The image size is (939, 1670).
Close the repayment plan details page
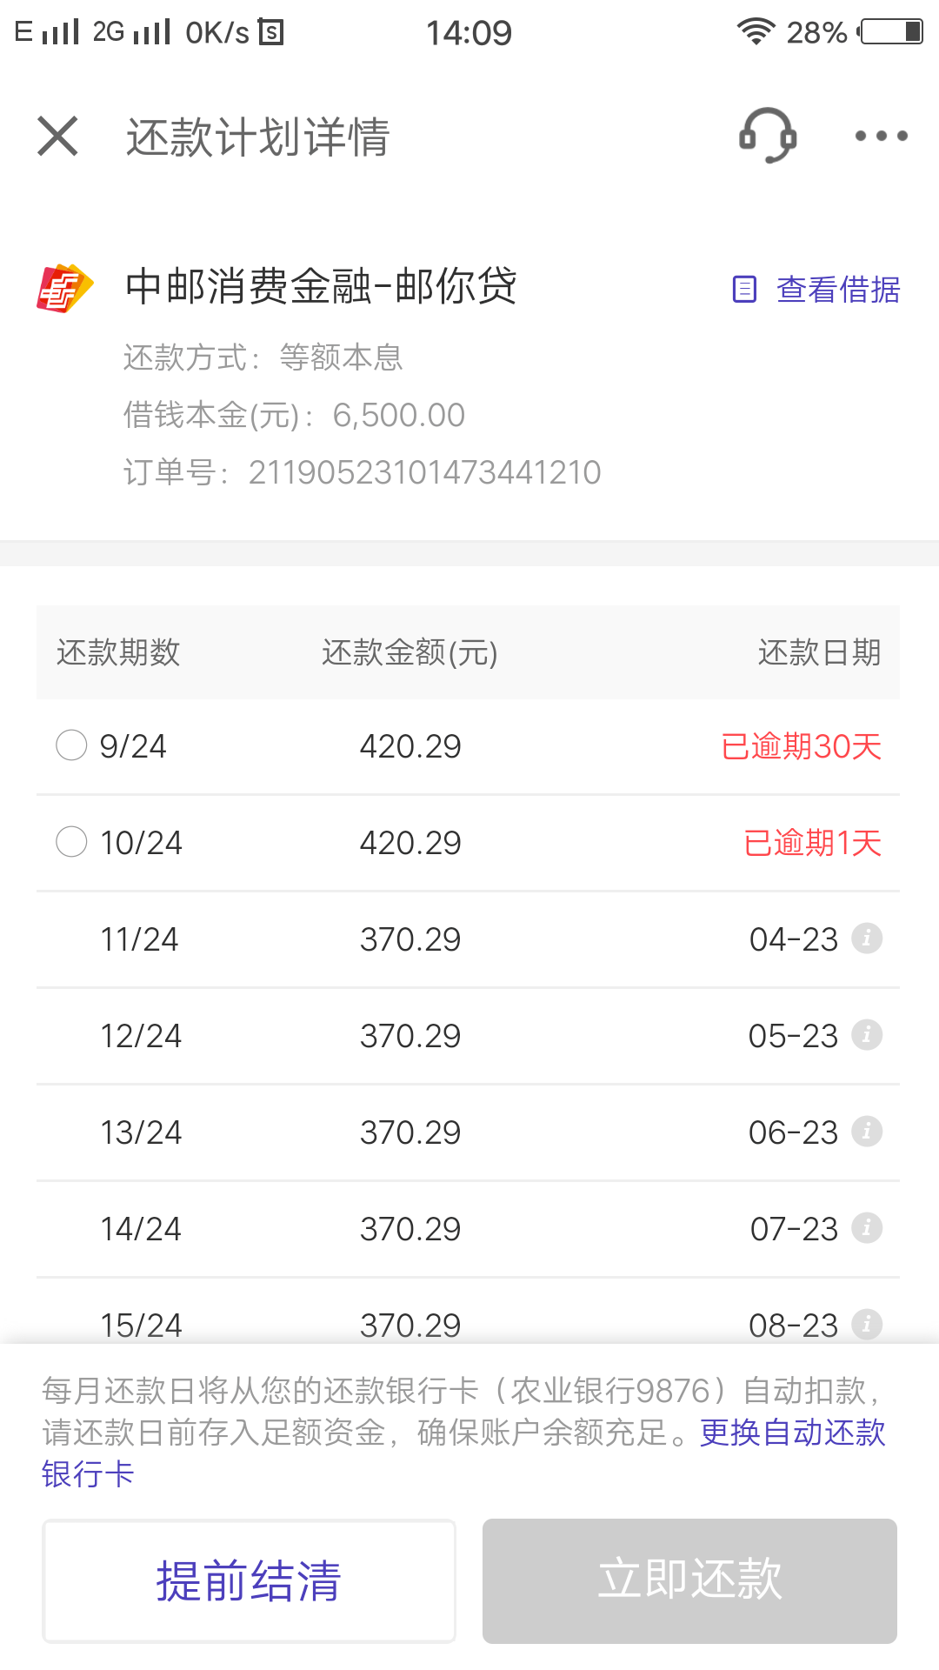tap(58, 137)
